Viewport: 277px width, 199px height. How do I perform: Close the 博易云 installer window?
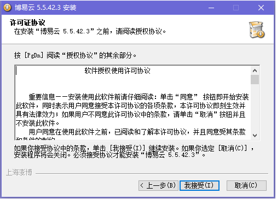coord(261,8)
